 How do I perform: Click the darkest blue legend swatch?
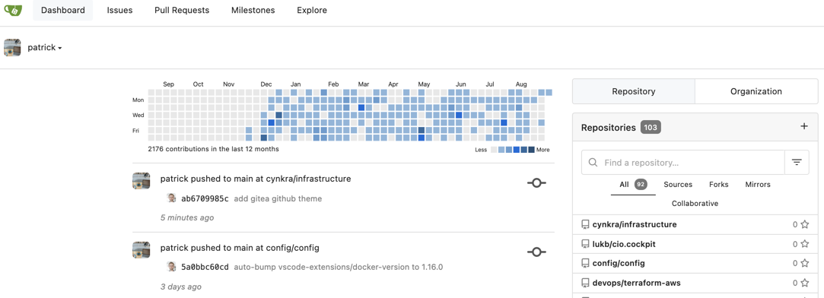531,150
